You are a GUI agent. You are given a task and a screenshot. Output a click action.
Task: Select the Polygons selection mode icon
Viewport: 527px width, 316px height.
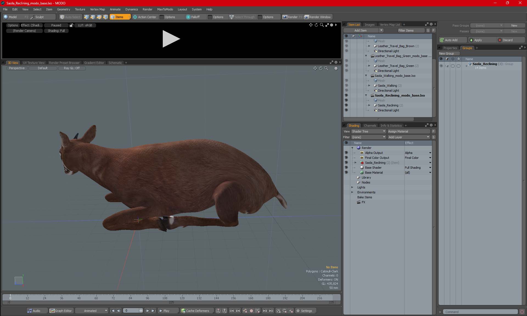click(x=99, y=17)
